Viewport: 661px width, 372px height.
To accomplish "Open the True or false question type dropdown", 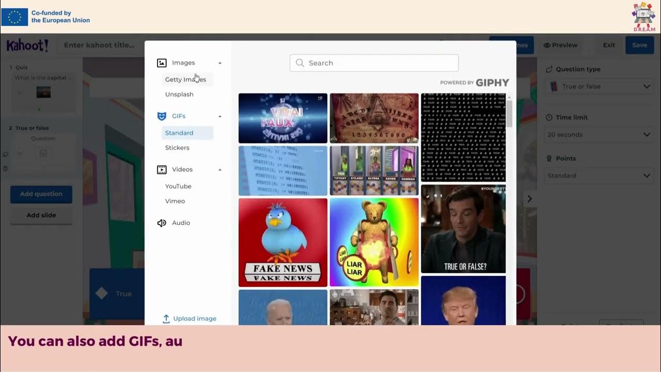I will click(x=599, y=86).
